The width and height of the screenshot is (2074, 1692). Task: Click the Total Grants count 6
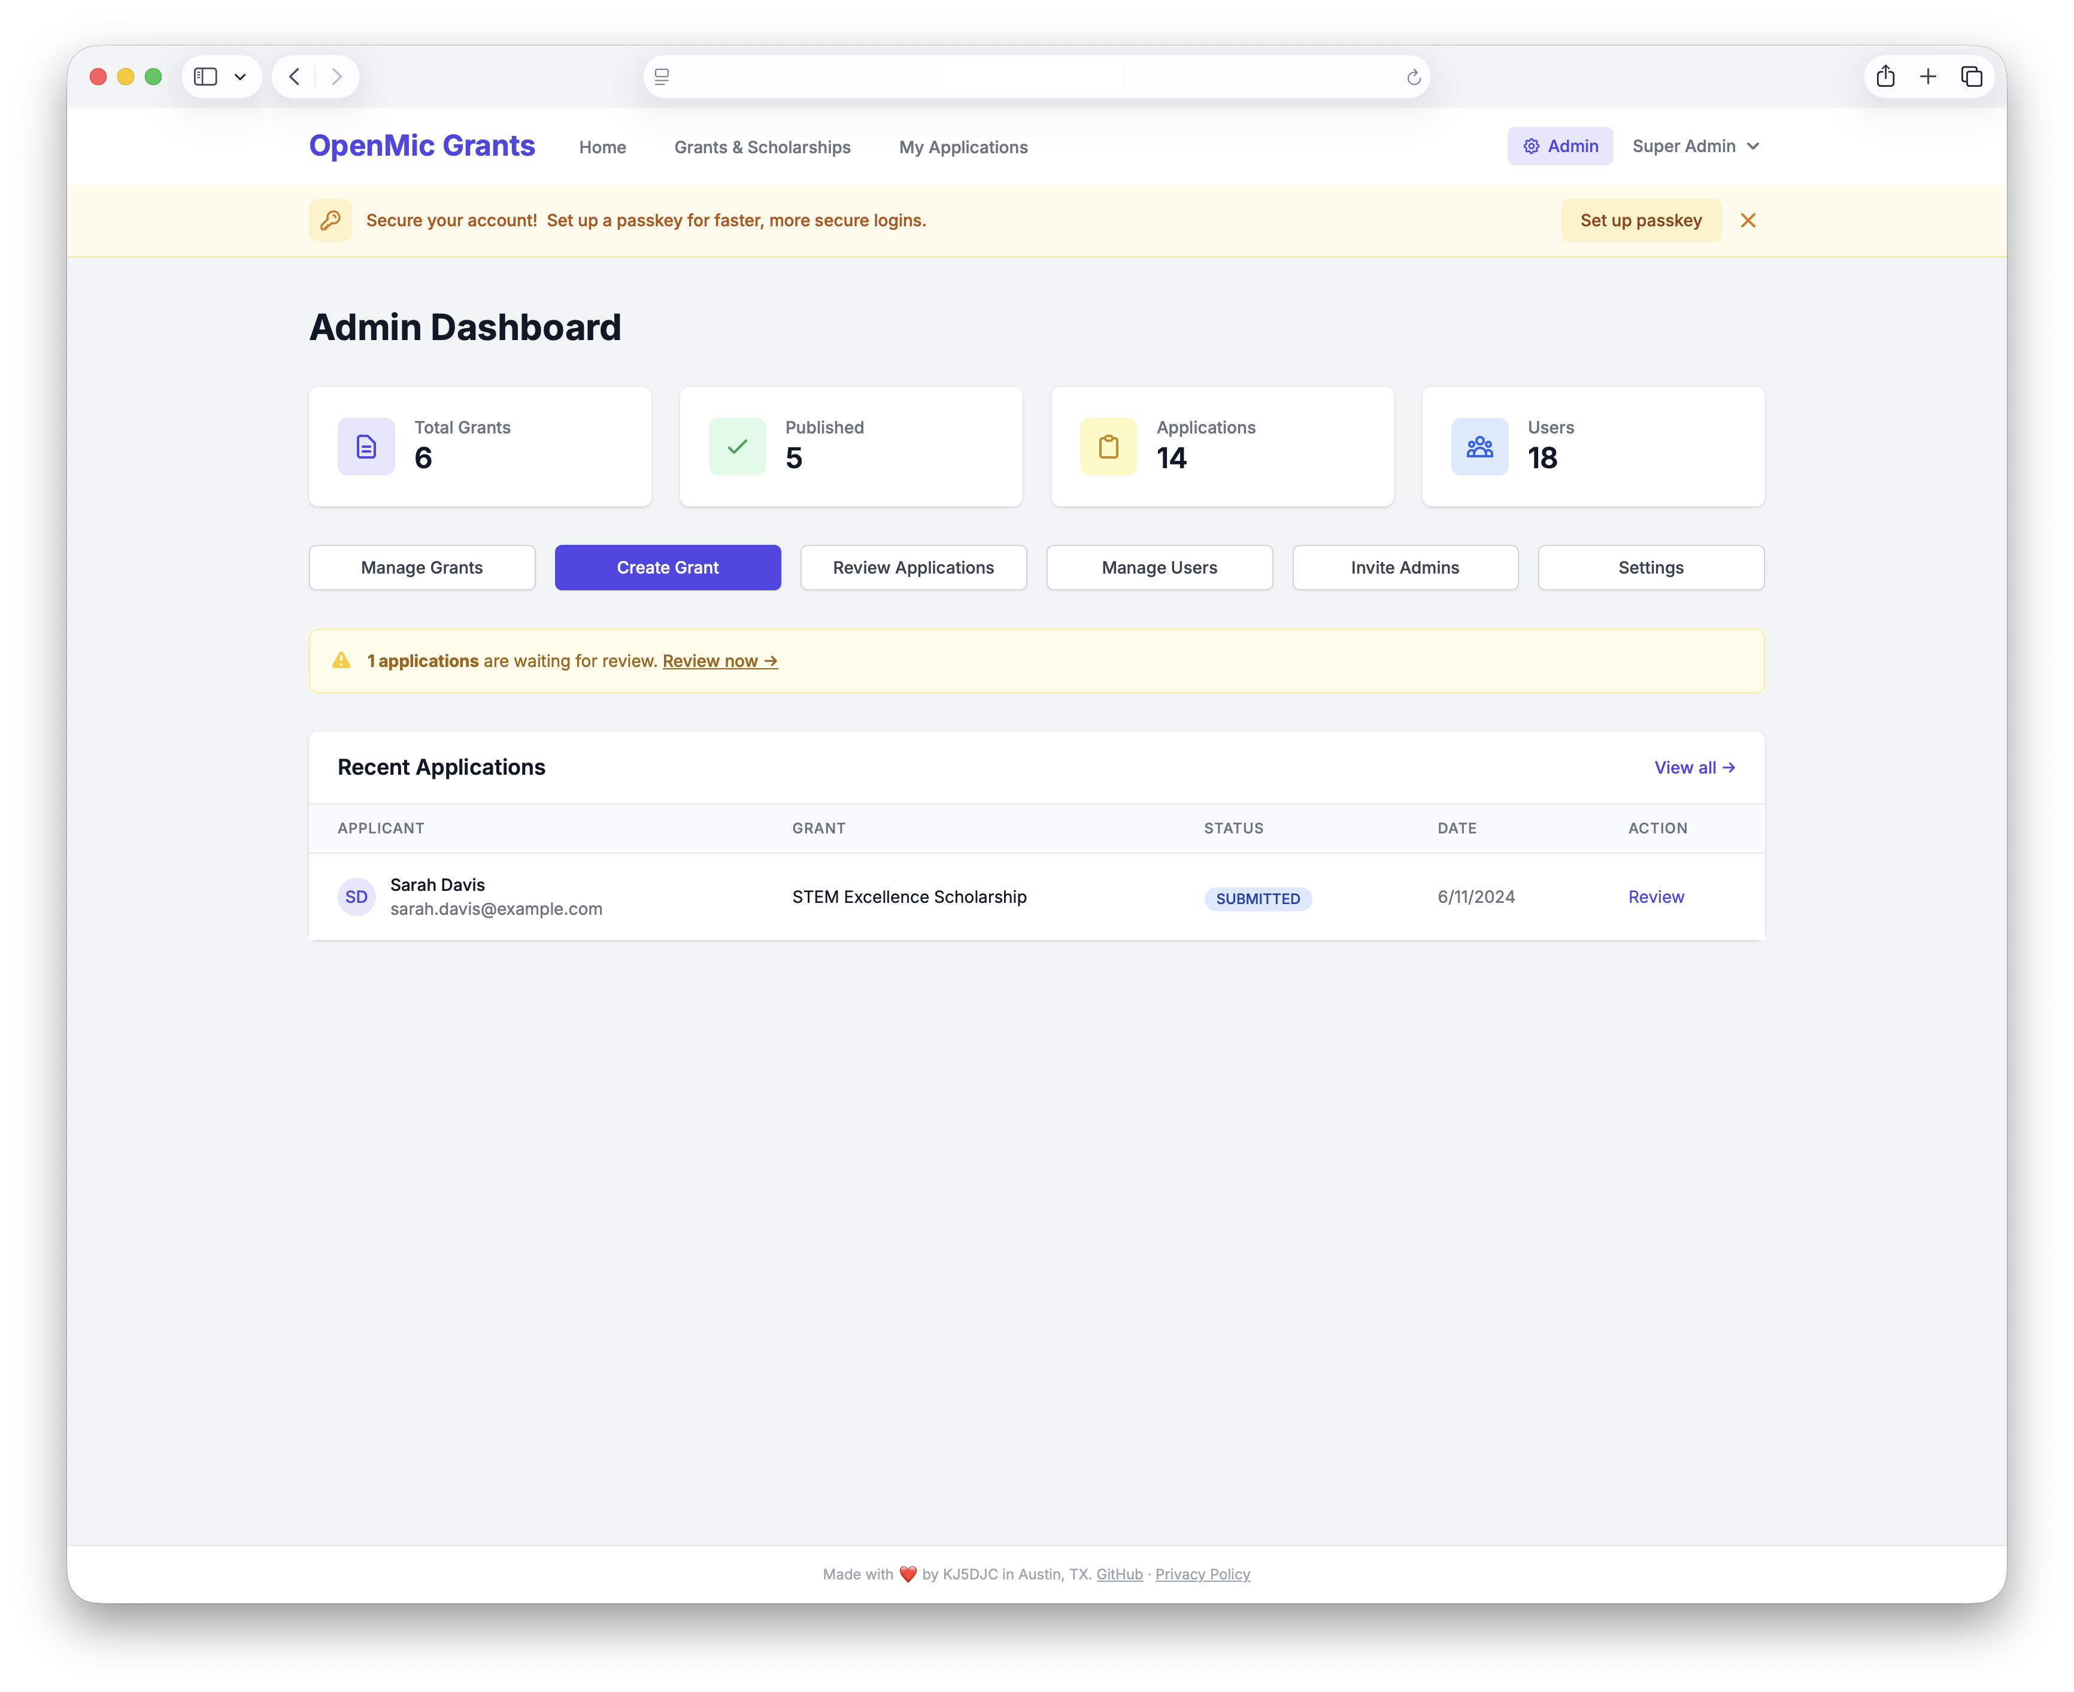pos(423,458)
